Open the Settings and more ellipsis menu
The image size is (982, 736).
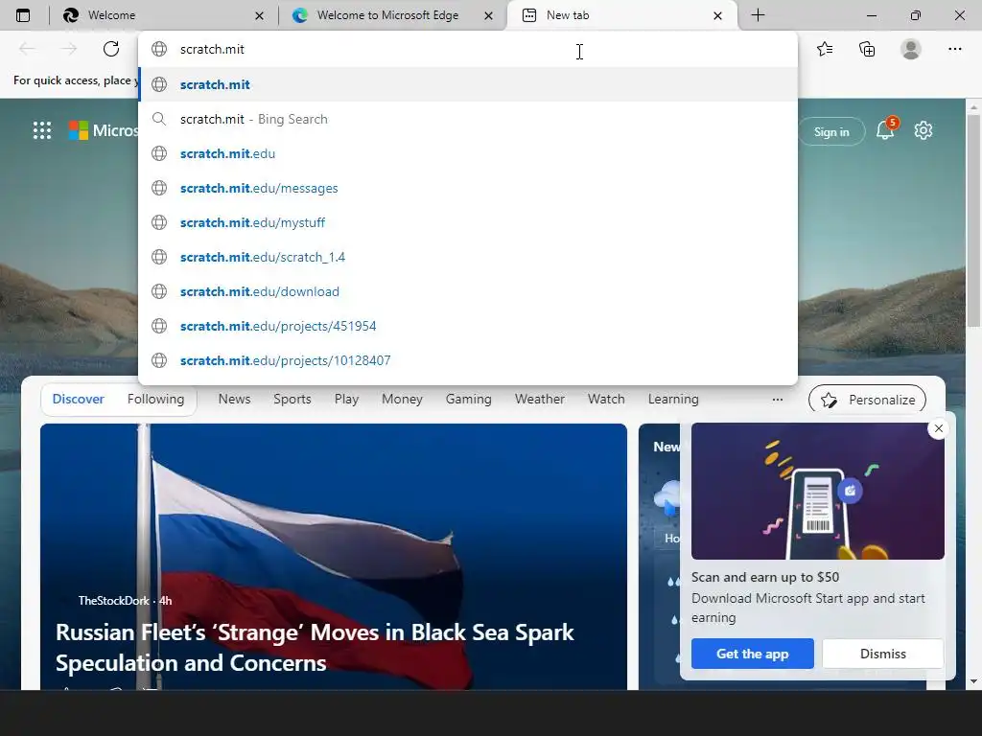pyautogui.click(x=954, y=49)
